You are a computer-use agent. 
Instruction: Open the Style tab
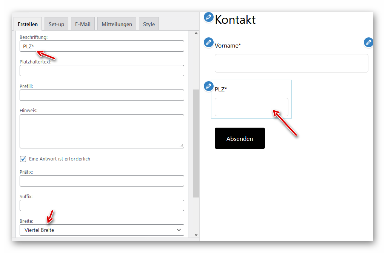pyautogui.click(x=149, y=24)
